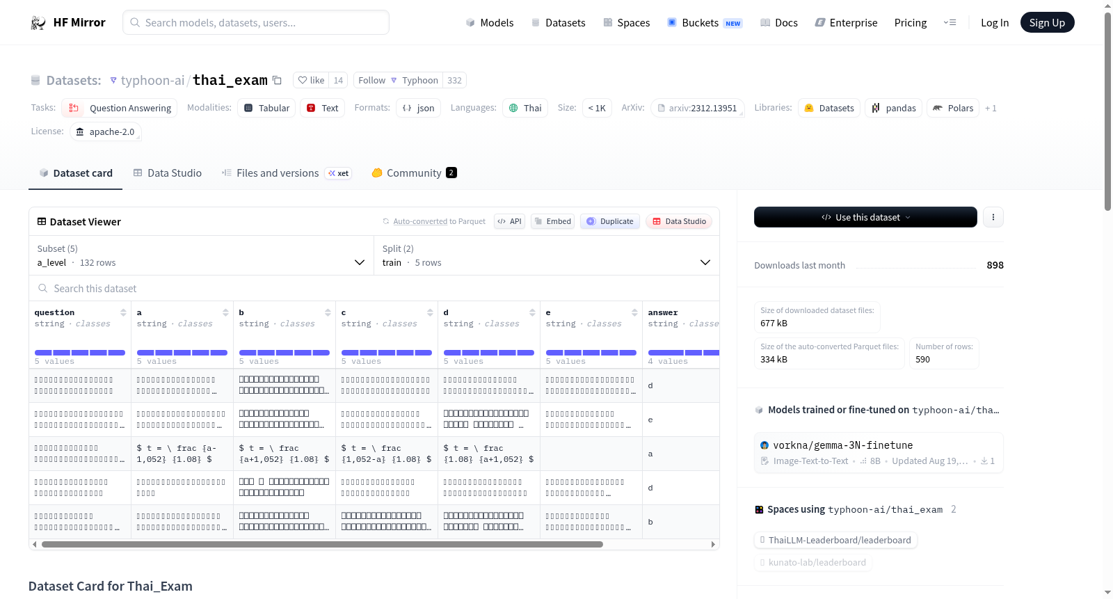Open the HF Mirror home logo
Image resolution: width=1113 pixels, height=599 pixels.
[x=67, y=22]
